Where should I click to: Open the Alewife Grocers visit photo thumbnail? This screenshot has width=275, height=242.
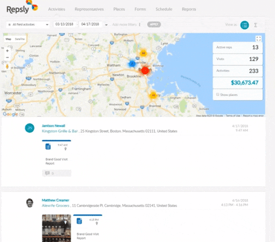pos(56,228)
